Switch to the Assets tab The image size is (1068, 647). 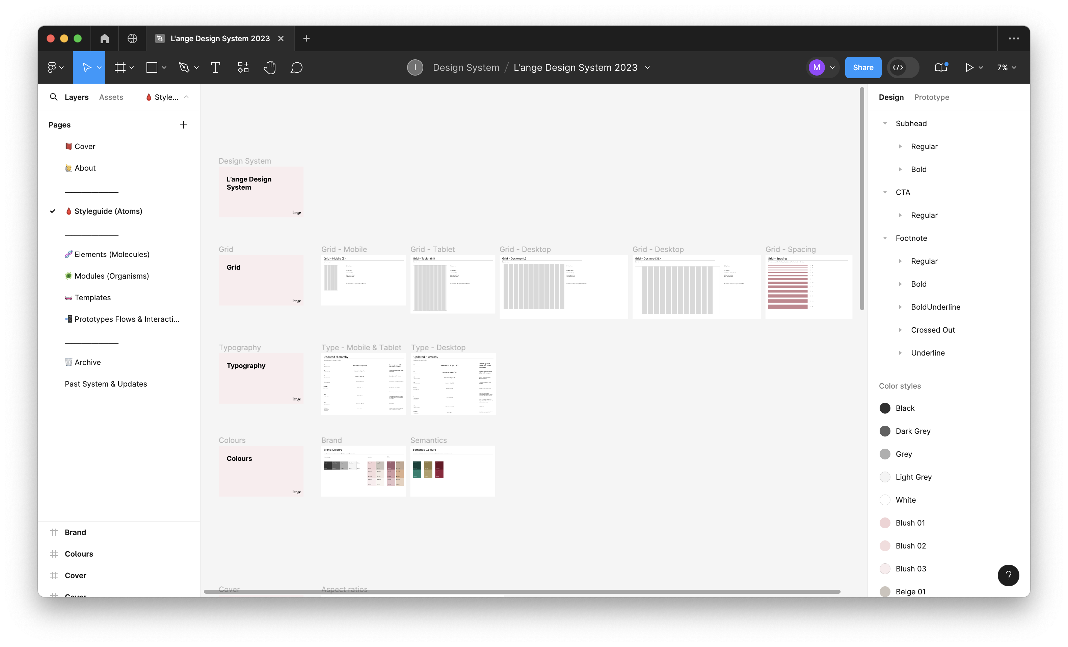click(x=111, y=97)
